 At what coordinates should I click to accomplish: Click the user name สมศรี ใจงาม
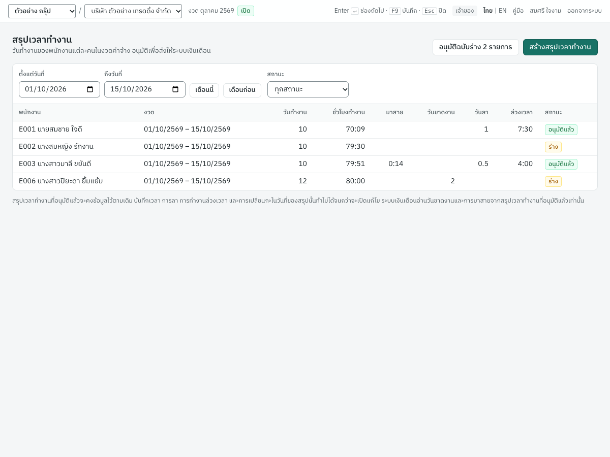(x=545, y=11)
